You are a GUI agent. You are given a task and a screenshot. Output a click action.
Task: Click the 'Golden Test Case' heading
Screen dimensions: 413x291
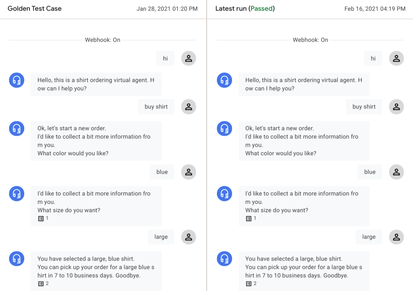(x=35, y=8)
